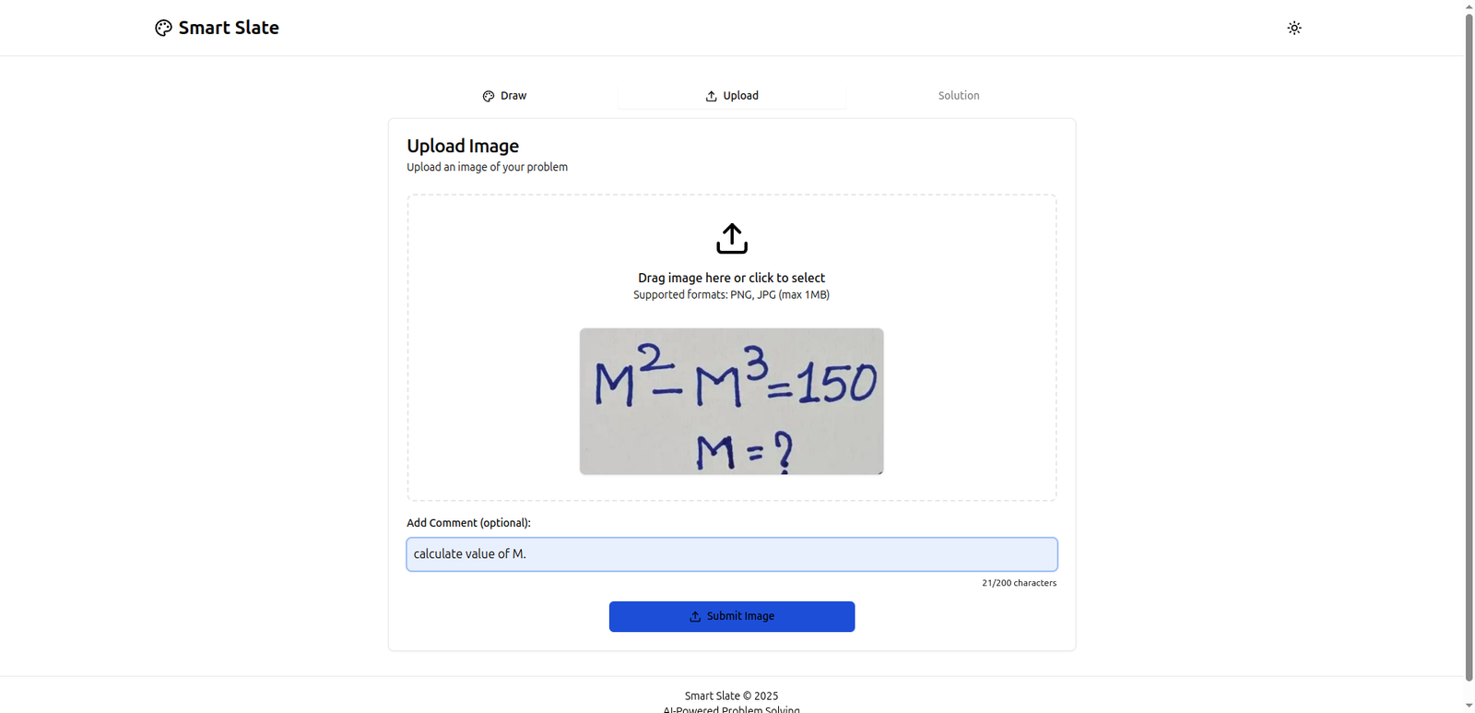Click the 21/200 characters counter

tap(1019, 583)
